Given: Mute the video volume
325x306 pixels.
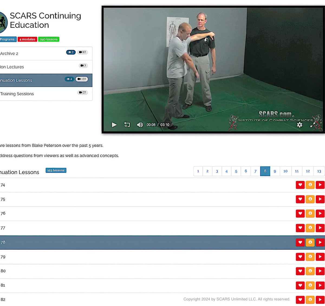Looking at the screenshot, I should tap(140, 125).
